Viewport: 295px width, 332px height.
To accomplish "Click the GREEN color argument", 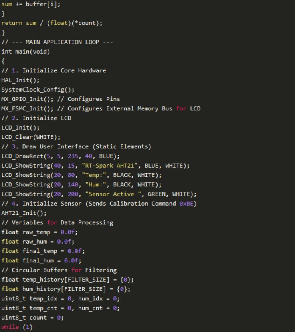I will 158,194.
